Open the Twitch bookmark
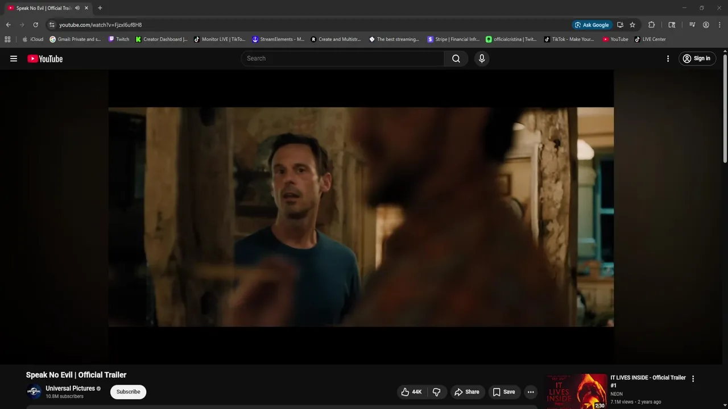The height and width of the screenshot is (409, 728). (x=119, y=39)
